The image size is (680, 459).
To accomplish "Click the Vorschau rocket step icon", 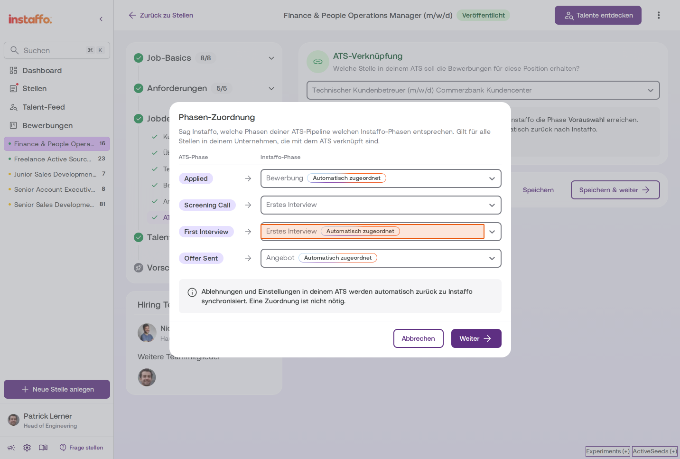I will (139, 268).
